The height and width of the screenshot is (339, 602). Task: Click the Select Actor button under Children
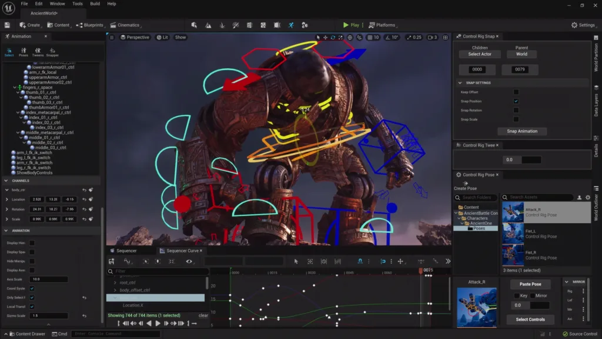coord(480,54)
